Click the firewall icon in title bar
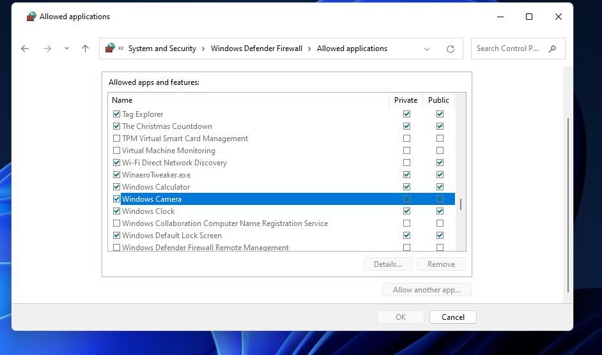 pos(31,17)
